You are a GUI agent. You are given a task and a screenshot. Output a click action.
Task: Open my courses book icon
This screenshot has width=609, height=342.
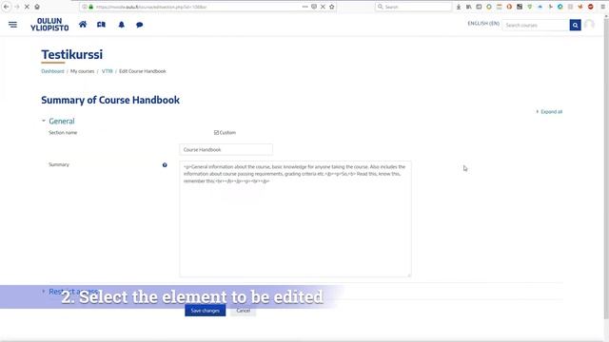point(102,25)
